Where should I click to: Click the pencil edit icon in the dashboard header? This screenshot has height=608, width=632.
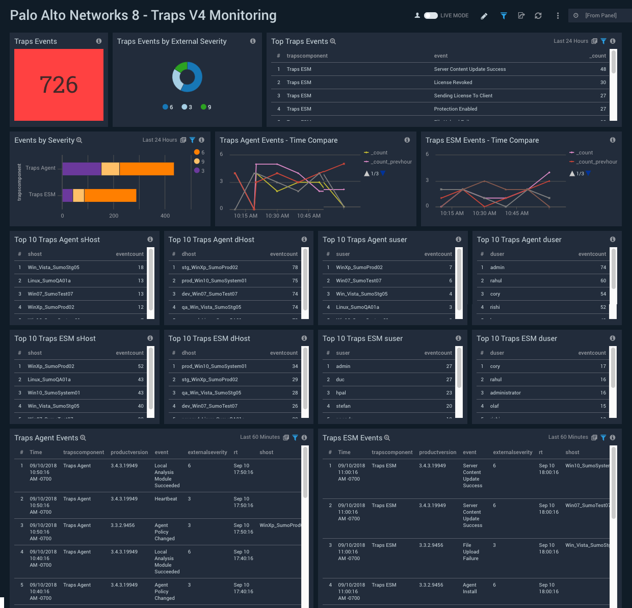click(x=484, y=16)
